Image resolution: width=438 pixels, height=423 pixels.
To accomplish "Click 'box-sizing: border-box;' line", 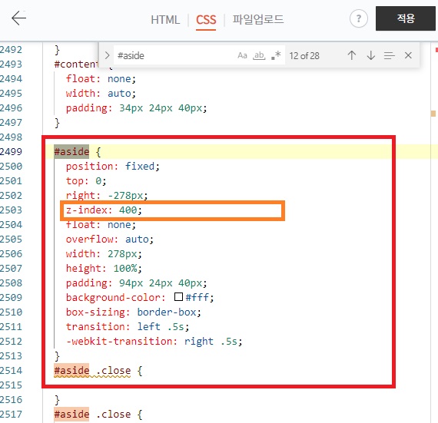I will [133, 312].
